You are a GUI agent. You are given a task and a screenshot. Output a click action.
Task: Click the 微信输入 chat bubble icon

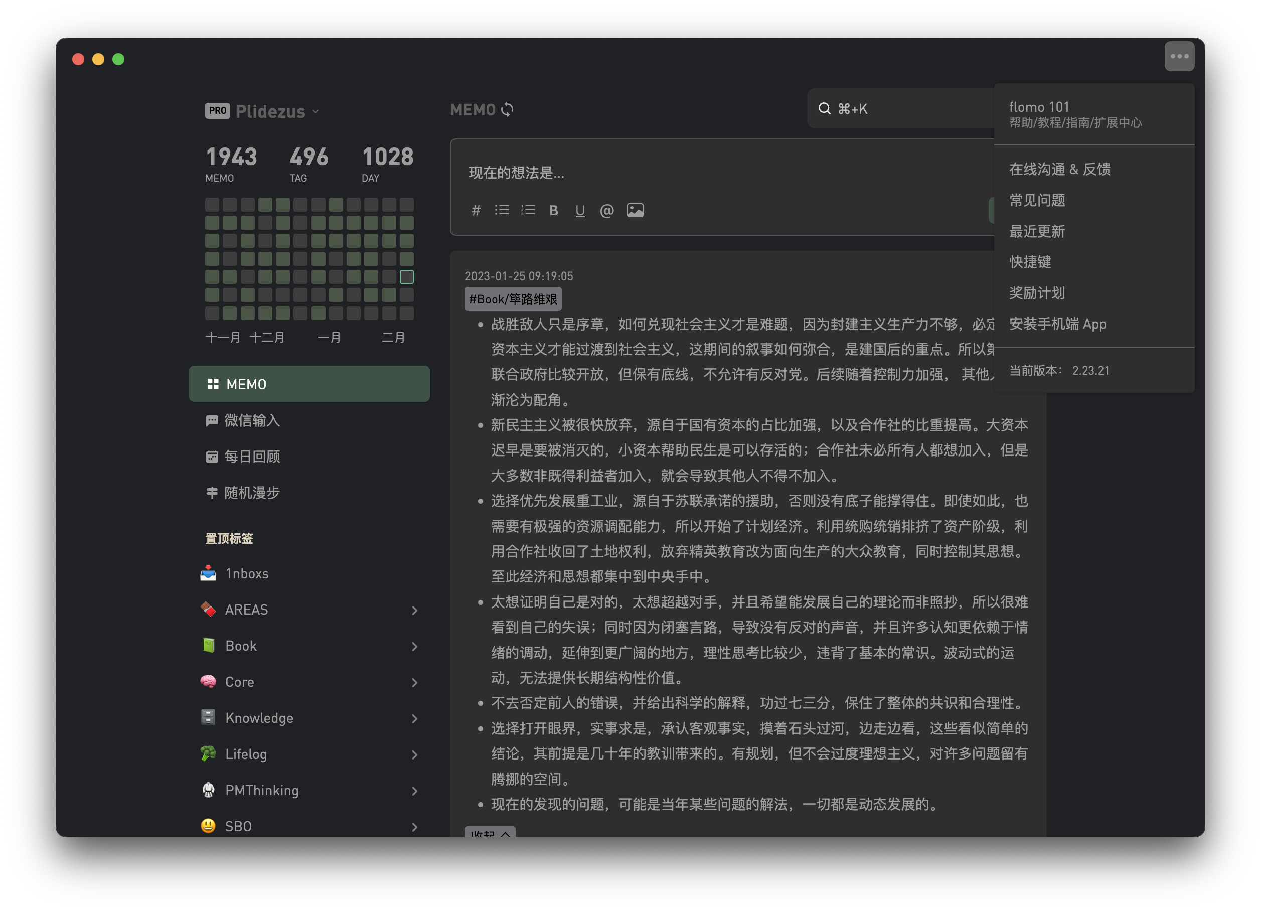pyautogui.click(x=212, y=420)
